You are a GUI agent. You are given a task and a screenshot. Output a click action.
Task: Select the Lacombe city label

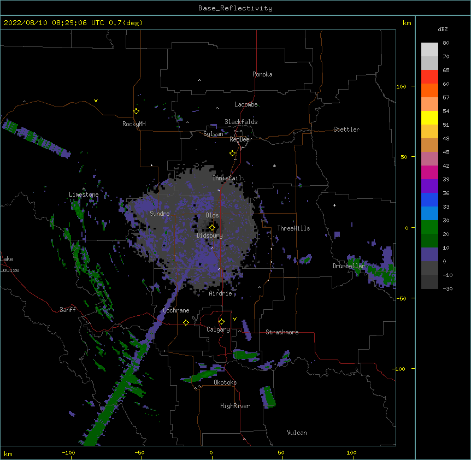click(246, 104)
